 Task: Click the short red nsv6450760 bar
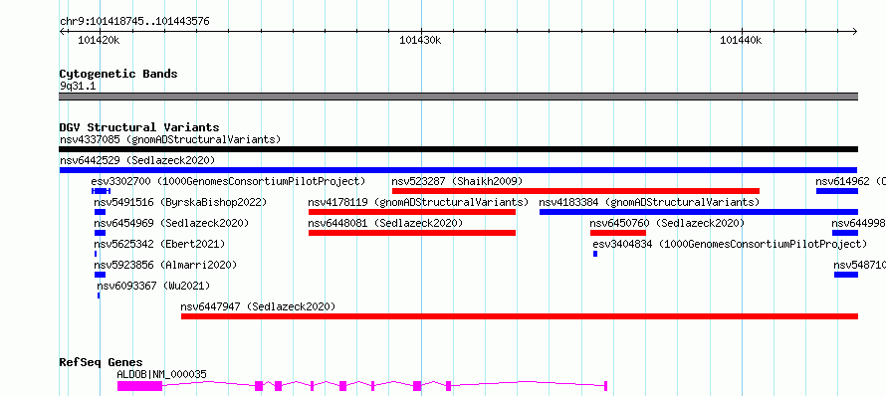pos(618,233)
